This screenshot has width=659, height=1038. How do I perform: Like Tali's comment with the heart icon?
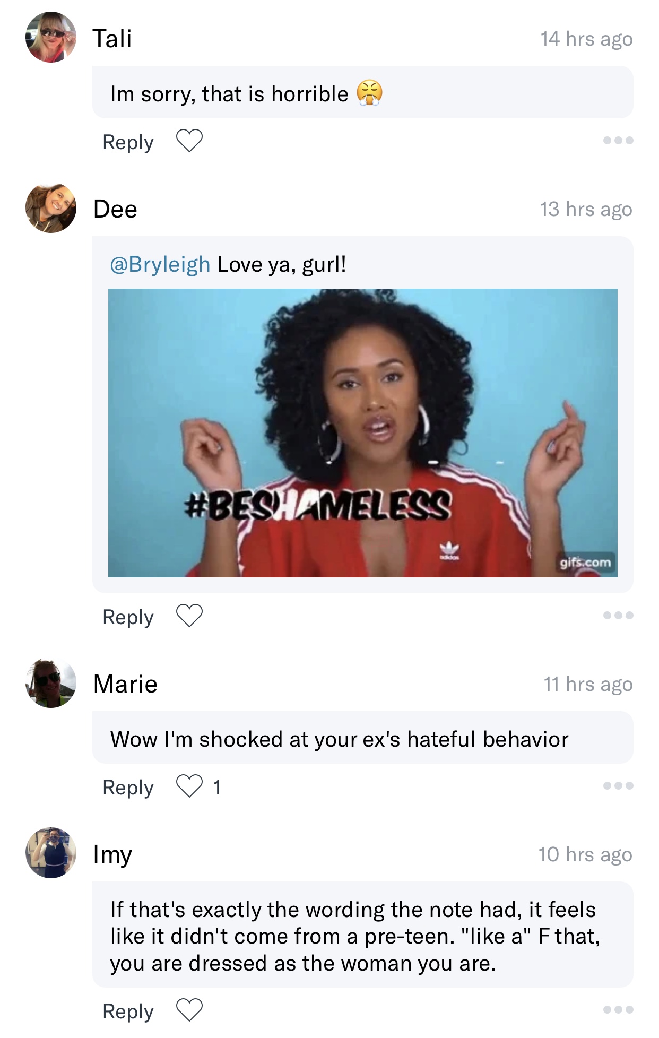tap(189, 141)
